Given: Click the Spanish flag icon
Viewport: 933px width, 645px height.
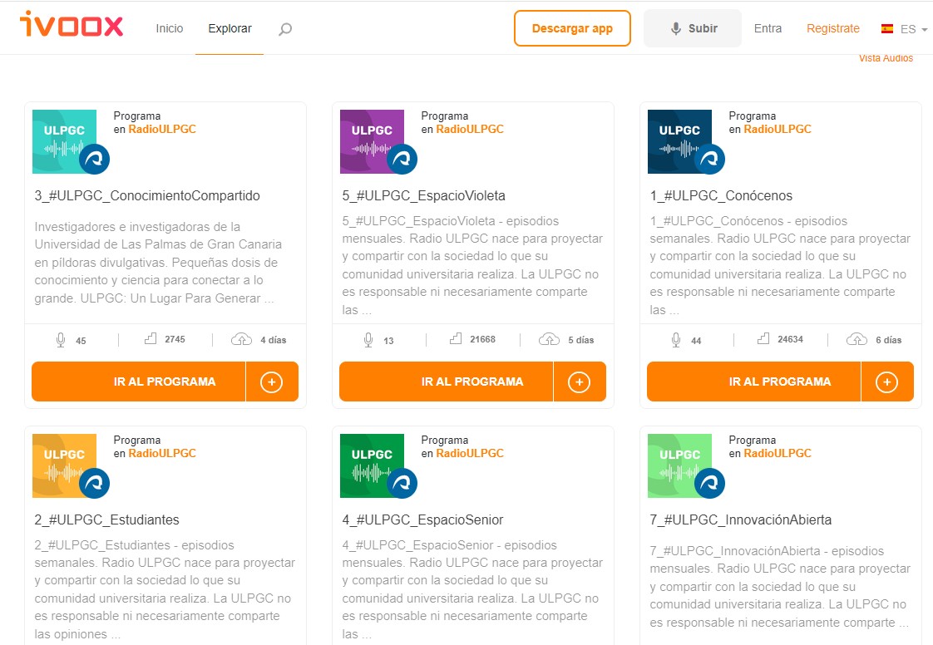Looking at the screenshot, I should coord(887,28).
